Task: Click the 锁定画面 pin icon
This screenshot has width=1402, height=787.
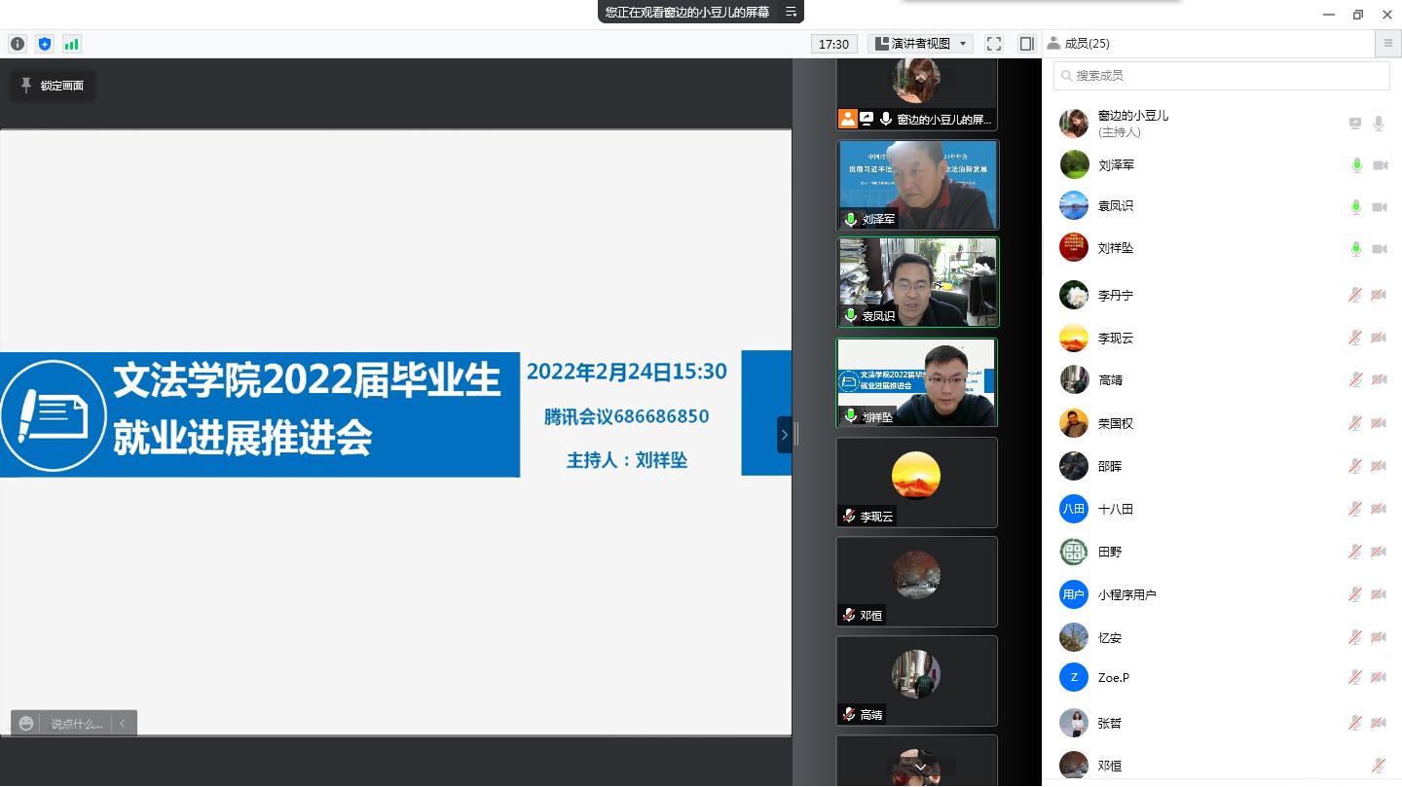Action: click(26, 86)
